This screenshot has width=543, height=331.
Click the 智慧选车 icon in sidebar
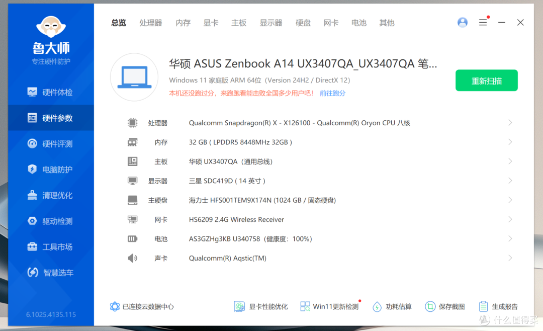click(33, 273)
